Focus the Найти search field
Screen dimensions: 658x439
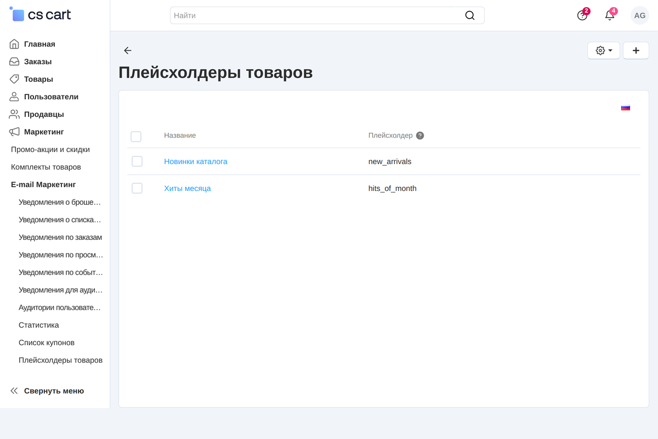click(327, 15)
